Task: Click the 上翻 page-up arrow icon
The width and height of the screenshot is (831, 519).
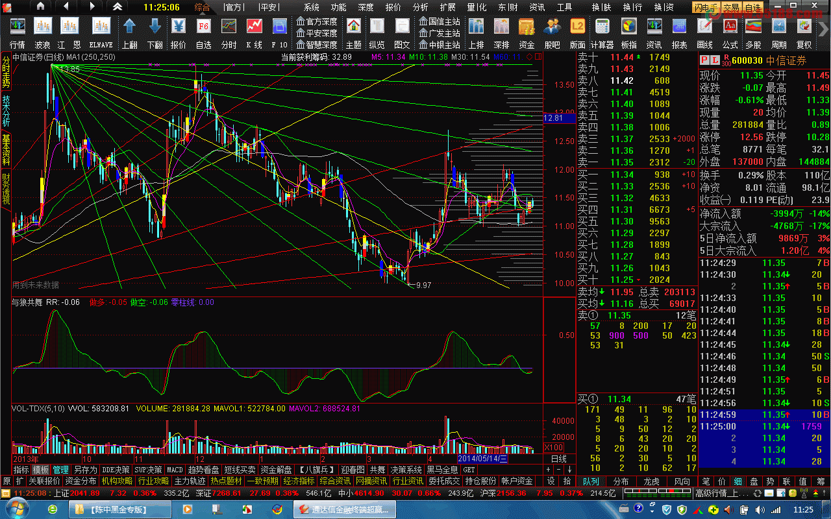Action: click(x=130, y=27)
